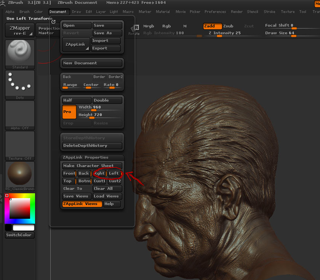Viewport: 320px width, 280px height.
Task: Click the Front view button
Action: 69,173
